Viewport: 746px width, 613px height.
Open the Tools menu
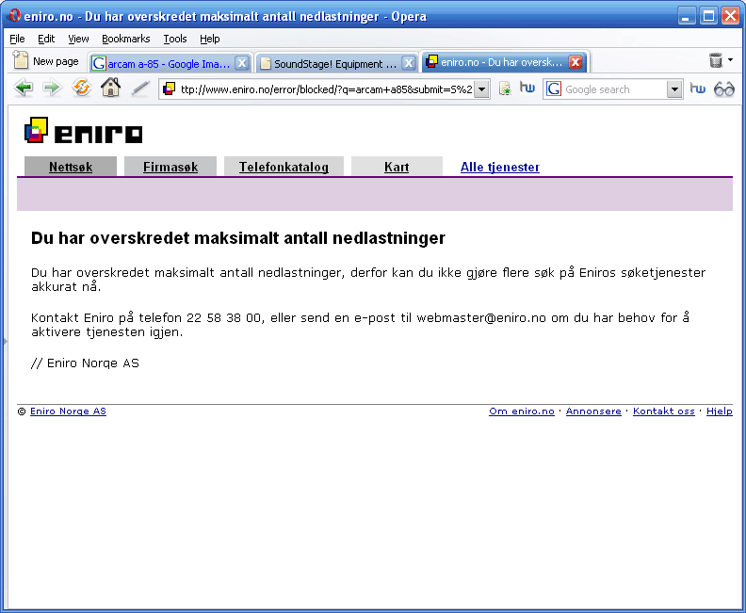pos(175,39)
